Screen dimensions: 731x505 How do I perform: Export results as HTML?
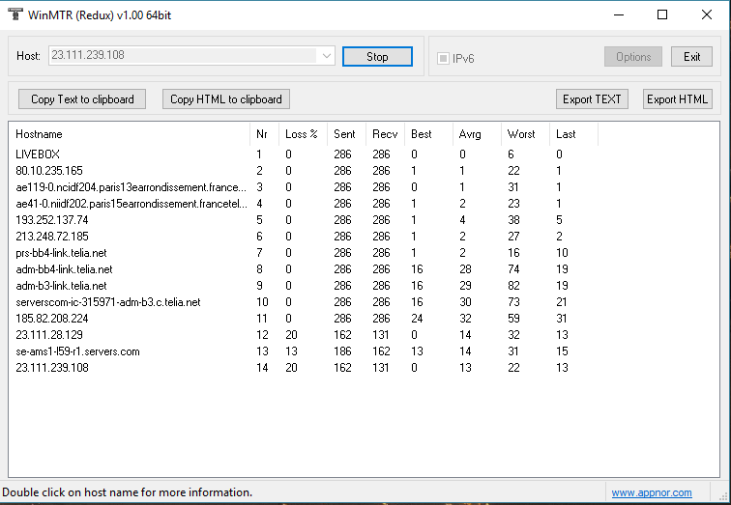677,98
